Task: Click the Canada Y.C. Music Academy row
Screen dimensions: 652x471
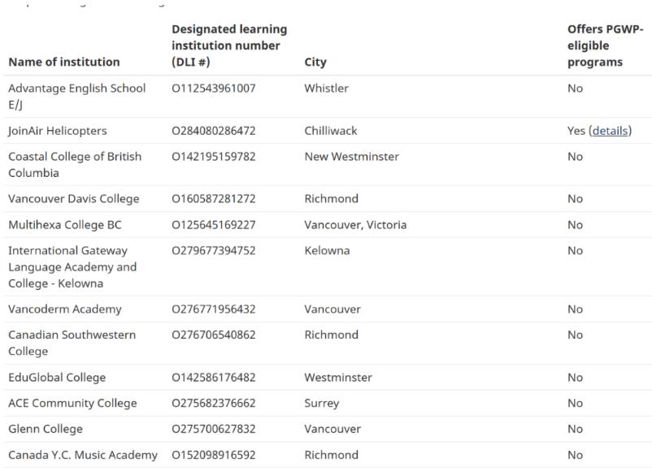Action: click(x=326, y=456)
